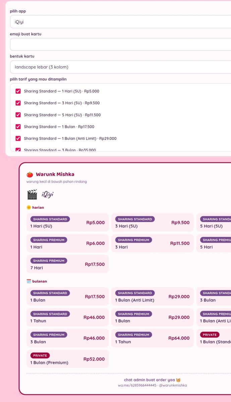Click the clapperboard icon next to iQiyi
The height and width of the screenshot is (402, 231).
click(x=32, y=194)
